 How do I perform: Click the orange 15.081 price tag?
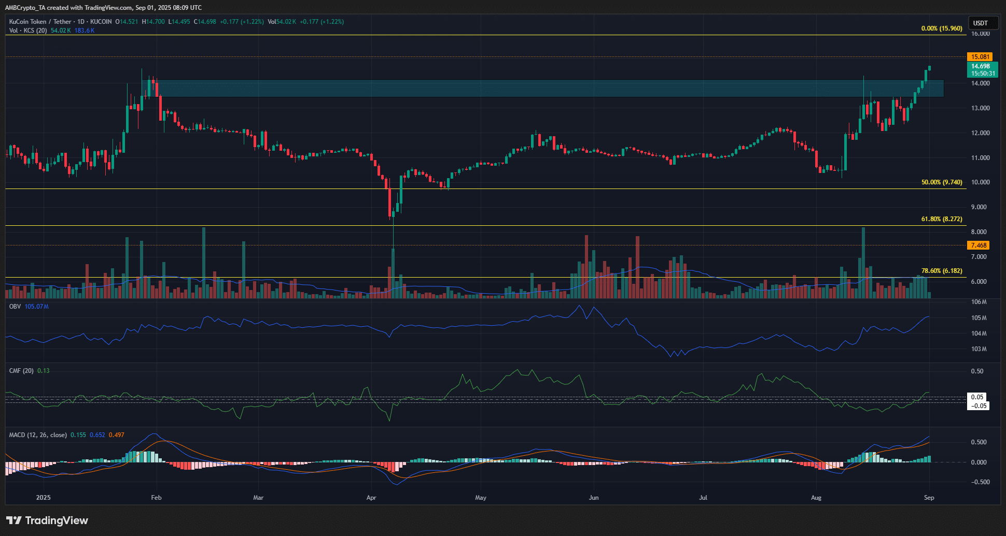980,57
